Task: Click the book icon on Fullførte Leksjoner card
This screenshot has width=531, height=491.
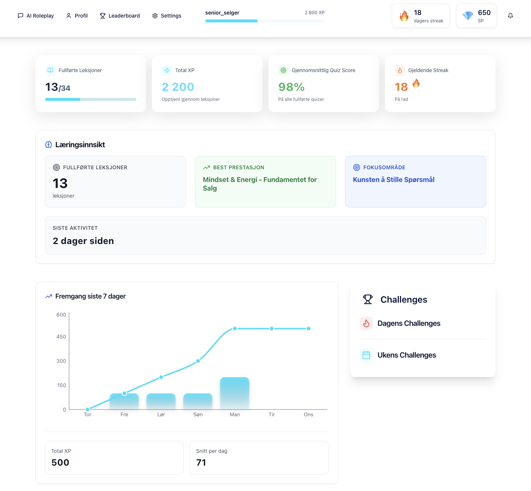Action: [x=50, y=70]
